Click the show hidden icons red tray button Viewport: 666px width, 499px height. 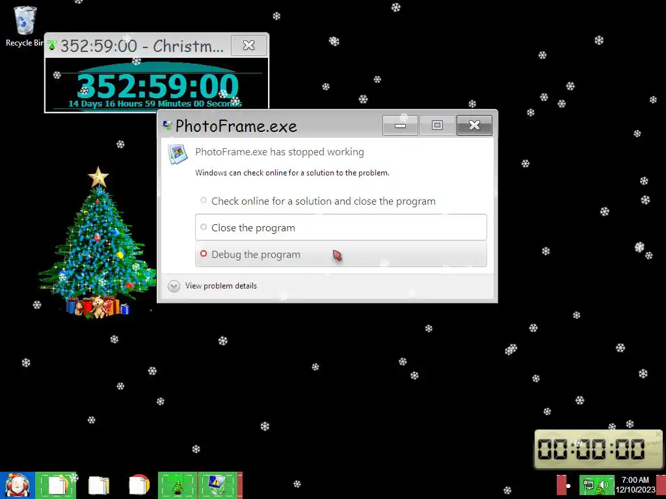561,485
